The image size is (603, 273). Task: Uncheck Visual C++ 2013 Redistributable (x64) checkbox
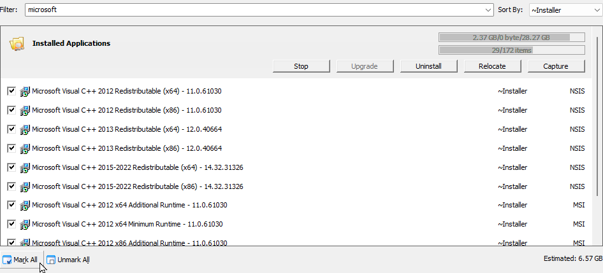point(11,129)
